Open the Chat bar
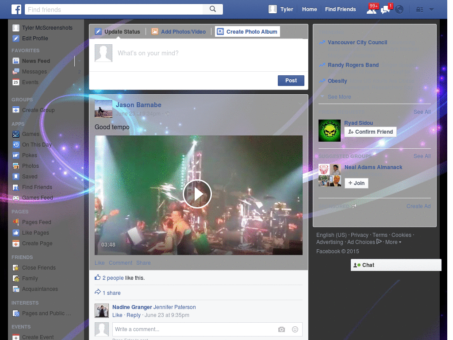Screen dimensions: 453x340 click(396, 265)
